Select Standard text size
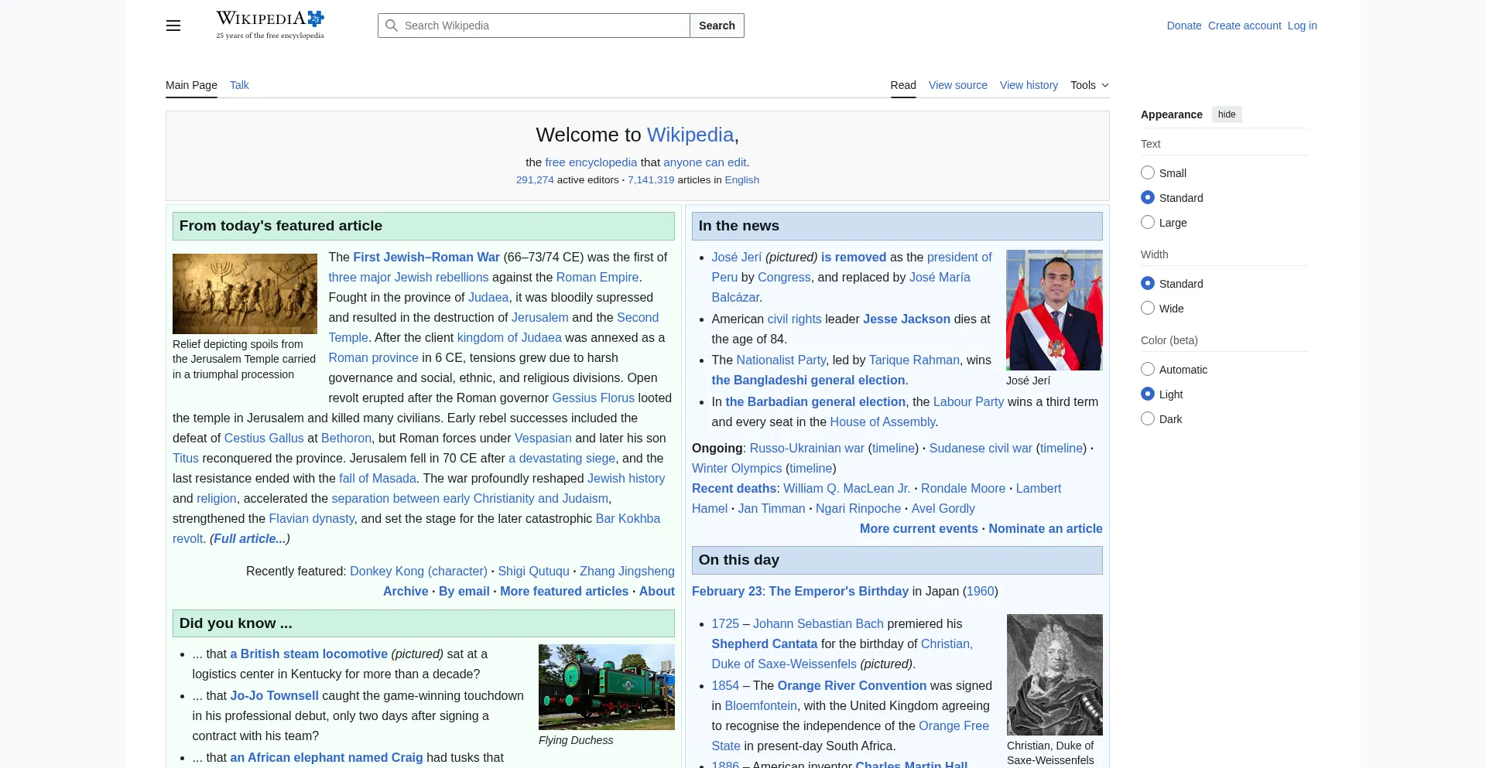Viewport: 1486px width, 768px height. [1148, 198]
